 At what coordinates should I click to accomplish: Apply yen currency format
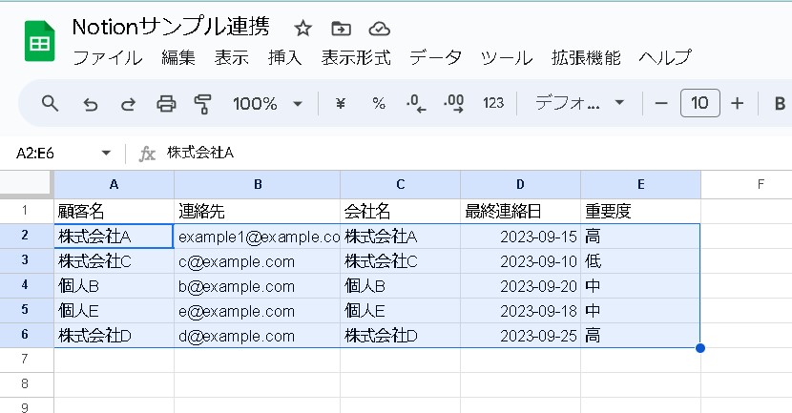coord(341,103)
